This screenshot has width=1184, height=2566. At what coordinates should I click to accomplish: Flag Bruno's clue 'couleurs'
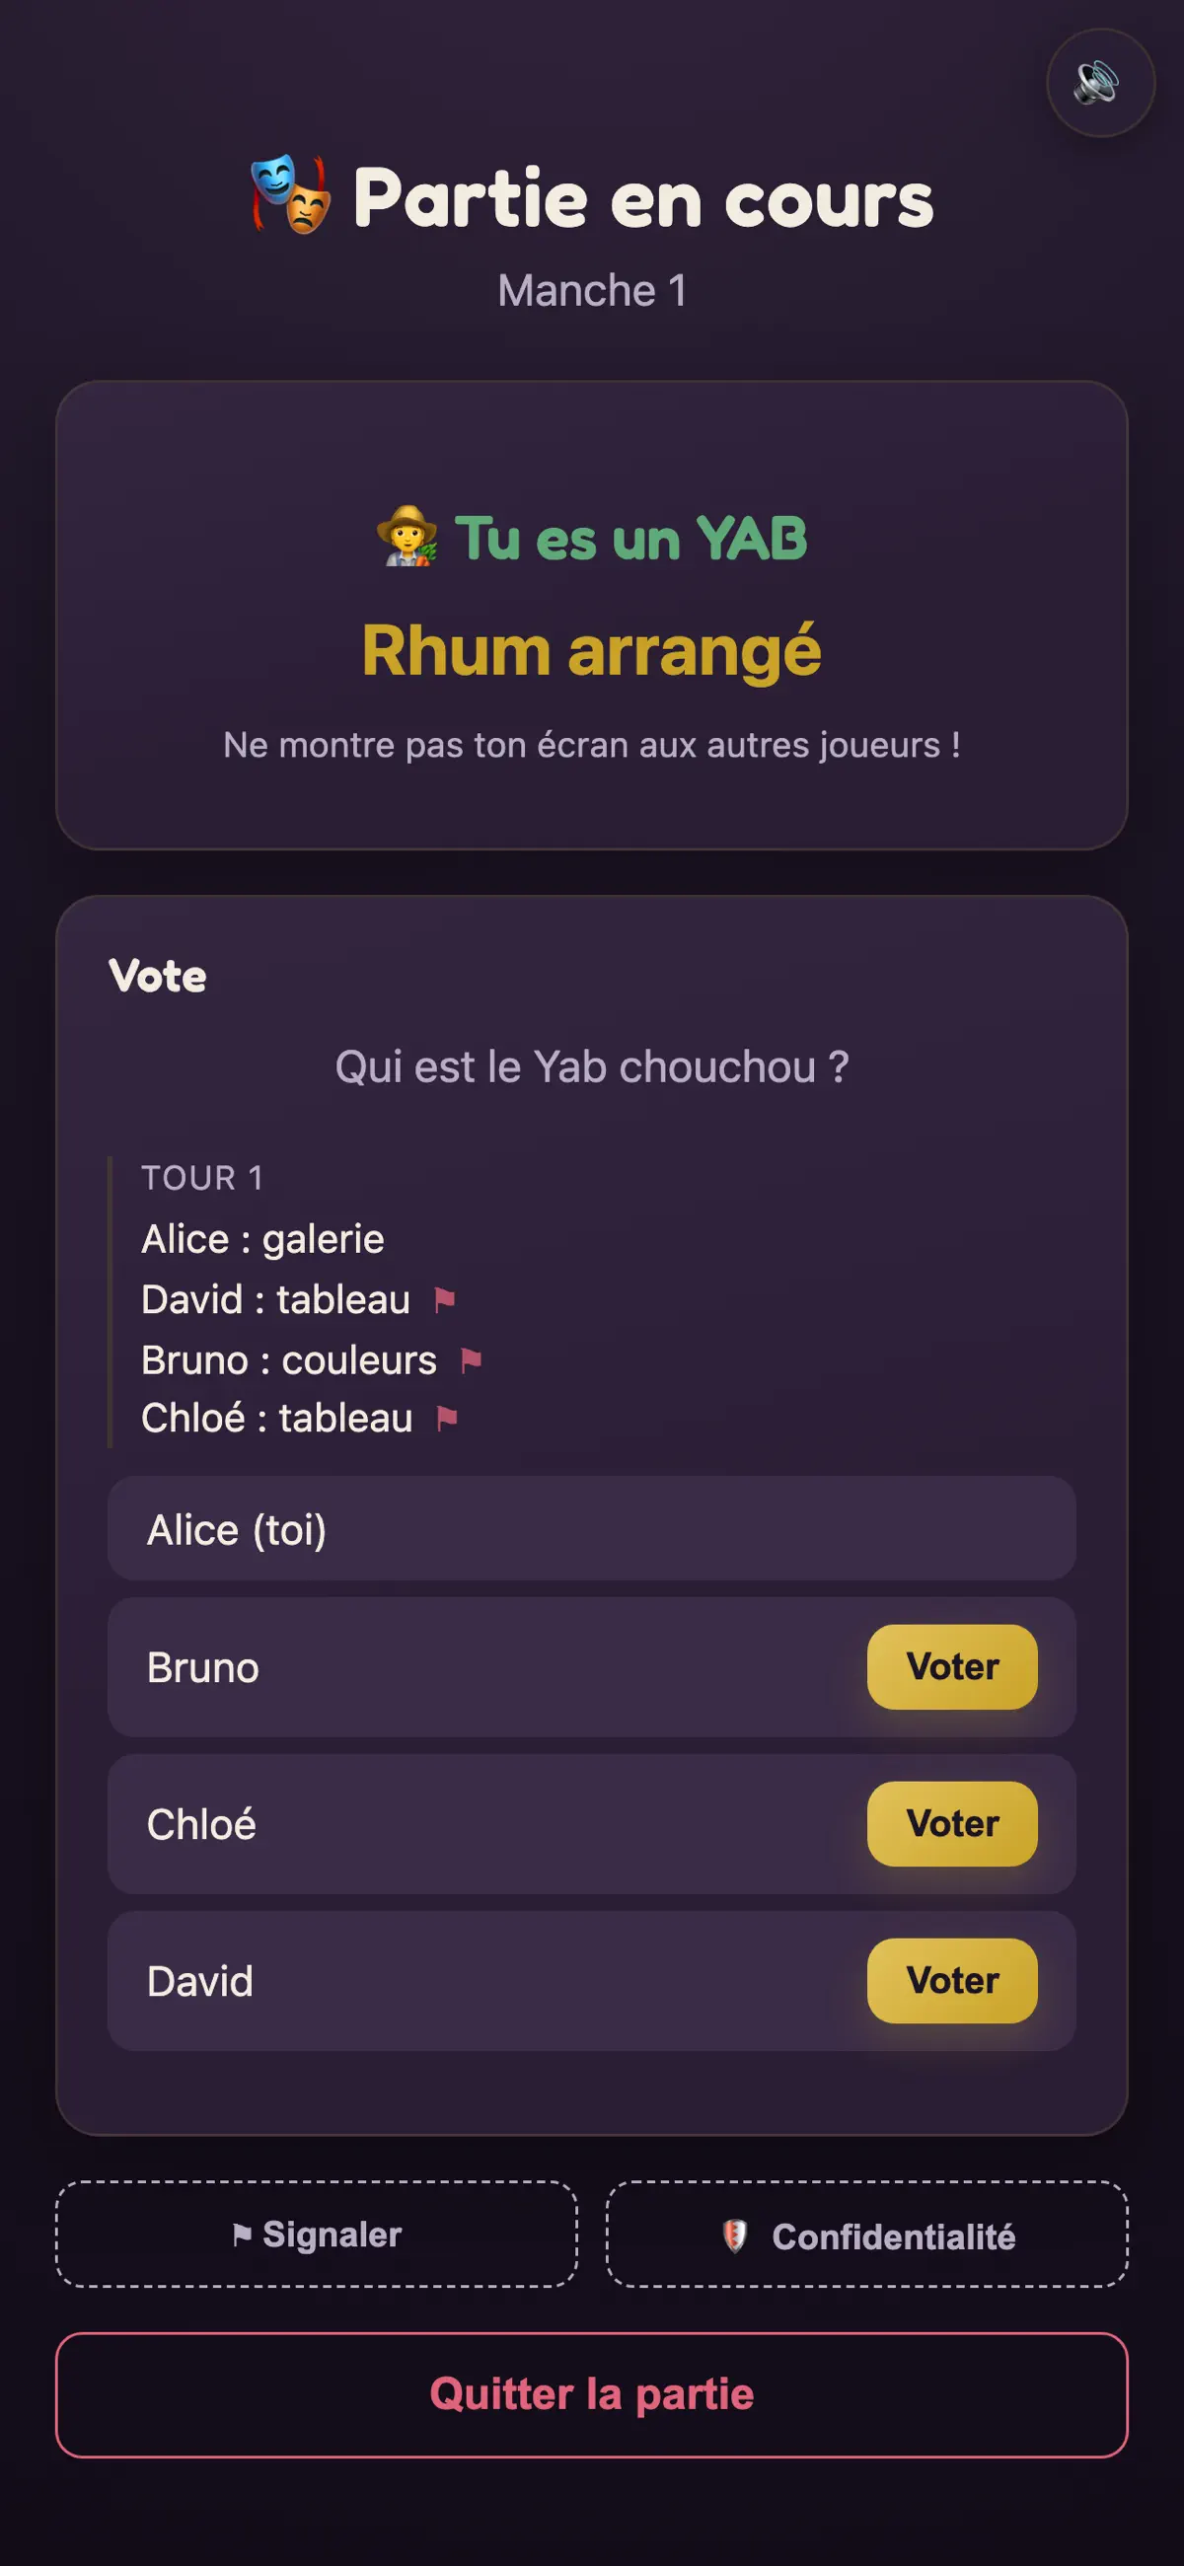click(x=472, y=1359)
